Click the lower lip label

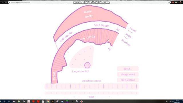point(110,49)
